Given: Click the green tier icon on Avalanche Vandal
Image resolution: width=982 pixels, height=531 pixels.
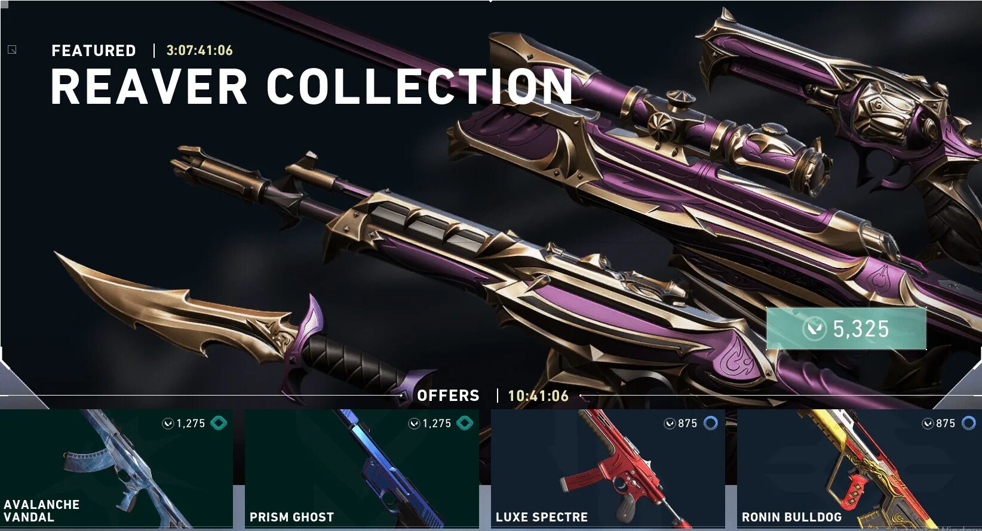Looking at the screenshot, I should click(219, 423).
